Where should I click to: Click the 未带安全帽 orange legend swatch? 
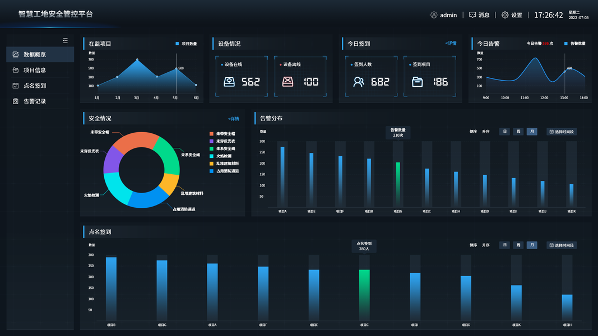pos(211,134)
